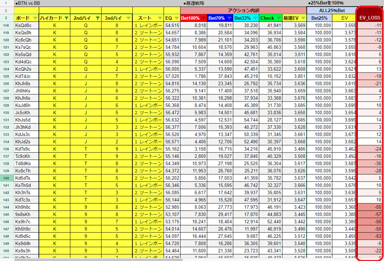The width and height of the screenshot is (384, 261).
Task: Click the cell KdTdJc
Action: [x=27, y=76]
